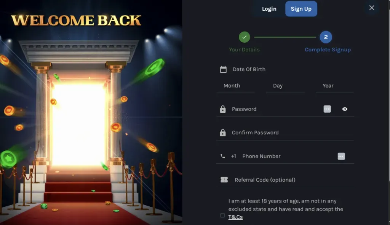
Task: Open the Day dropdown
Action: coord(285,86)
